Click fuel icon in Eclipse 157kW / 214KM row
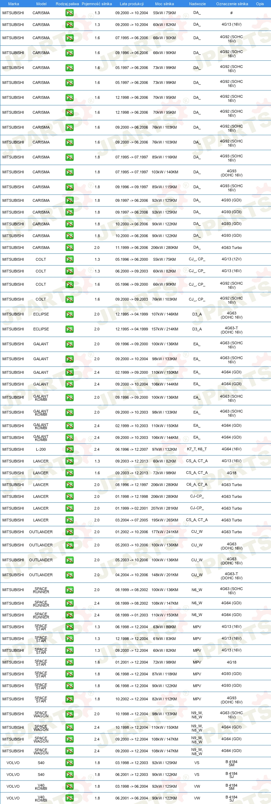The height and width of the screenshot is (804, 271). [69, 329]
